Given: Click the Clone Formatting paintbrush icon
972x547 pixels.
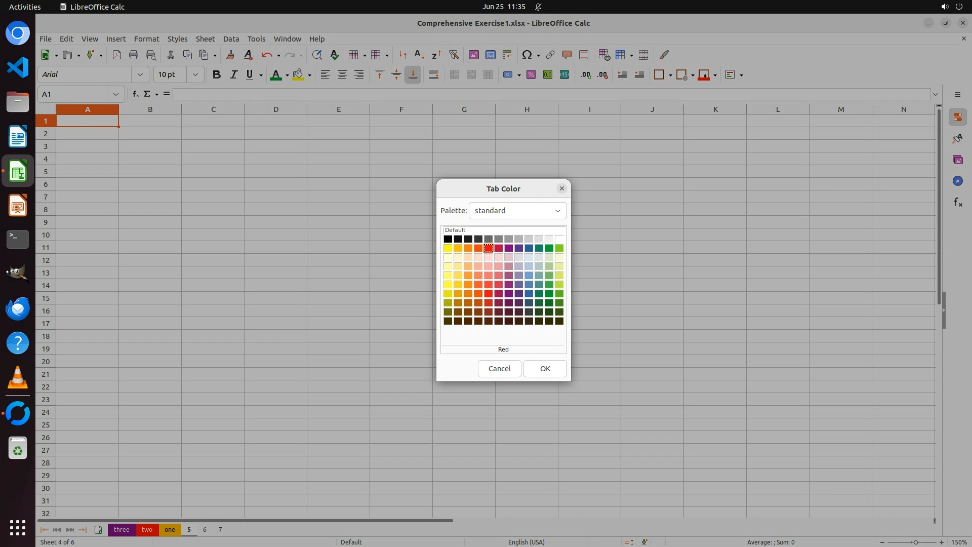Looking at the screenshot, I should 230,55.
